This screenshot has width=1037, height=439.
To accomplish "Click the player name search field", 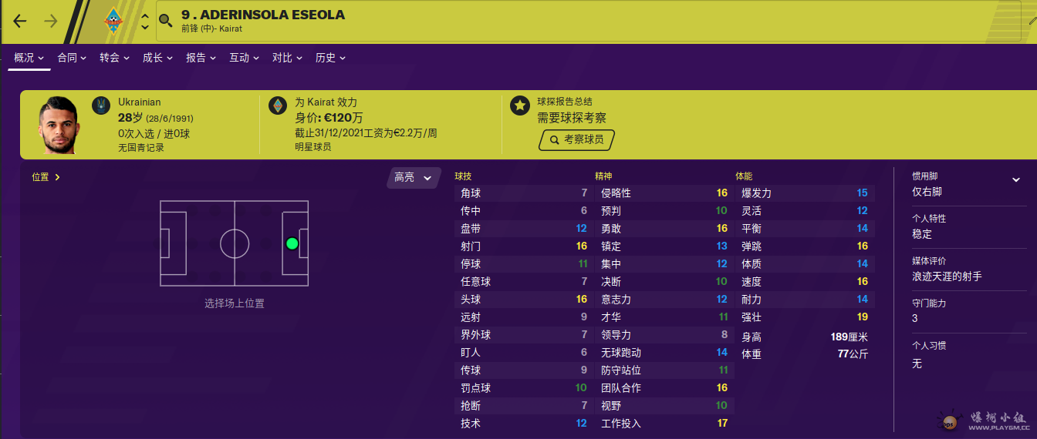I will coord(590,21).
